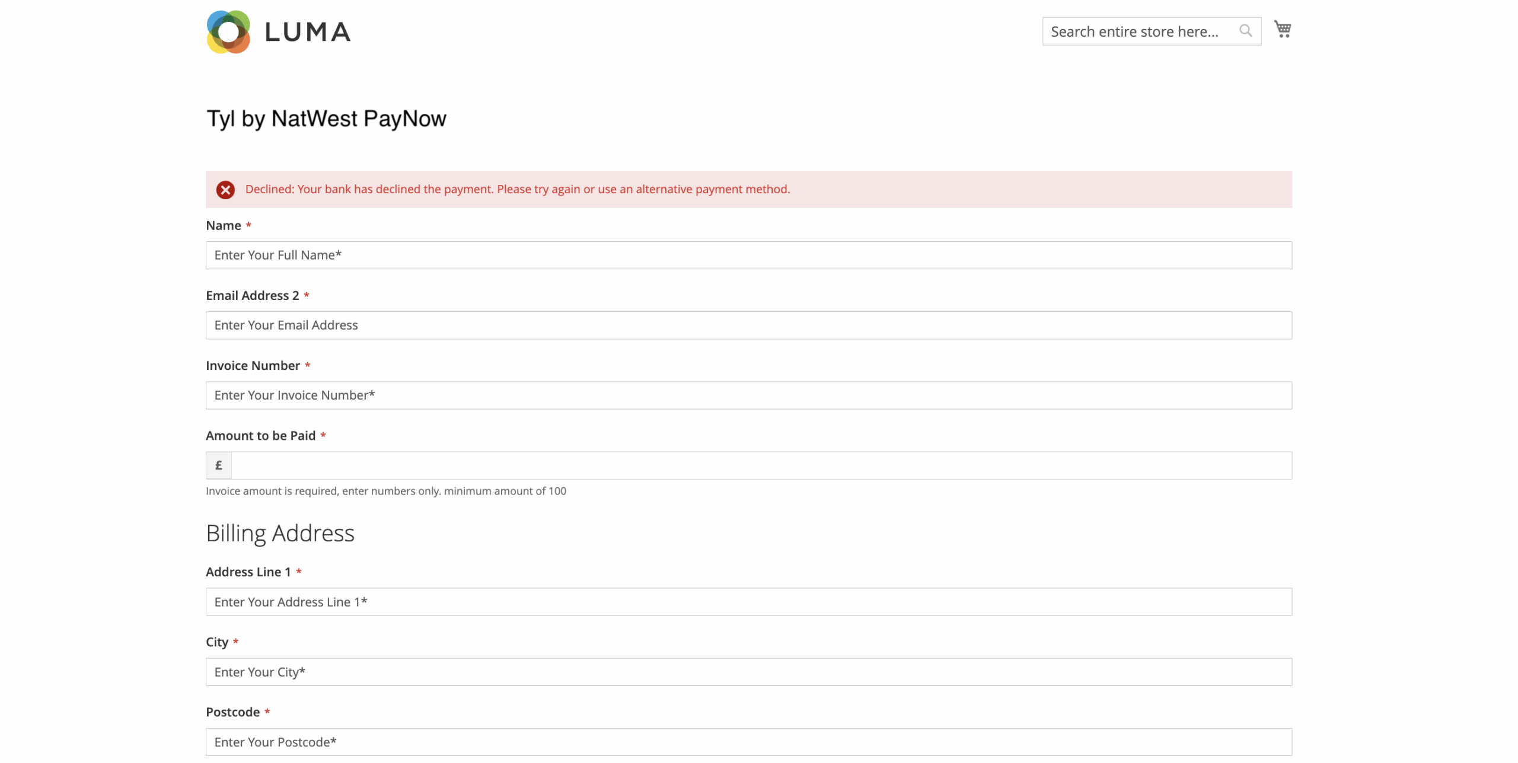Click the Invoice Number required asterisk
1518x763 pixels.
pos(308,365)
